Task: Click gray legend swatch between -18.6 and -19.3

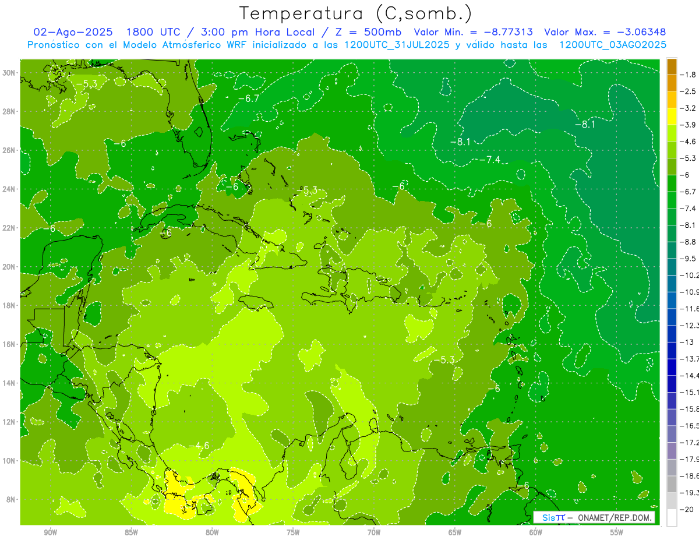Action: tap(672, 484)
